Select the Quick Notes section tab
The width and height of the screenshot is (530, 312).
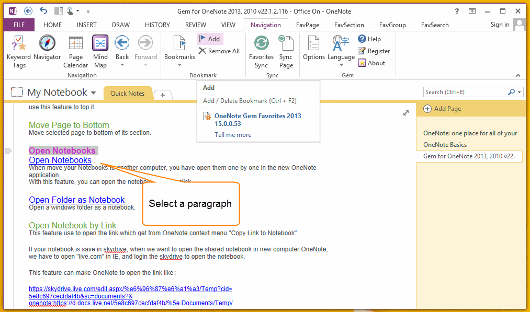click(x=128, y=93)
